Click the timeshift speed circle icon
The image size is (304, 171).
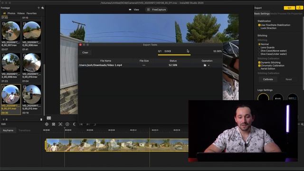coord(67,124)
